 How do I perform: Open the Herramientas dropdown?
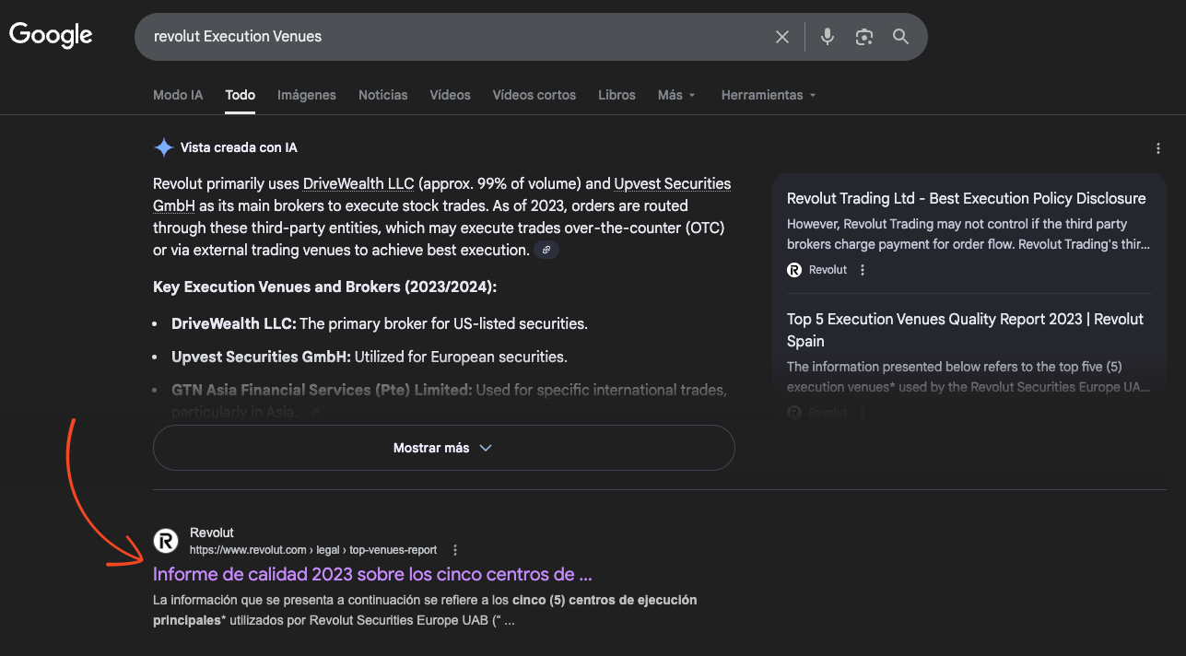(769, 95)
